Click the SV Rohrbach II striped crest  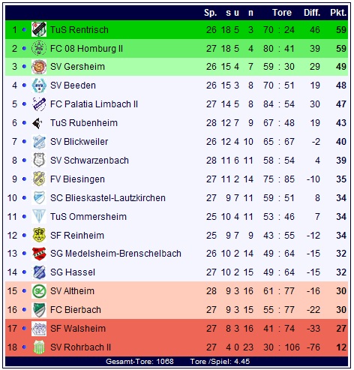point(39,347)
